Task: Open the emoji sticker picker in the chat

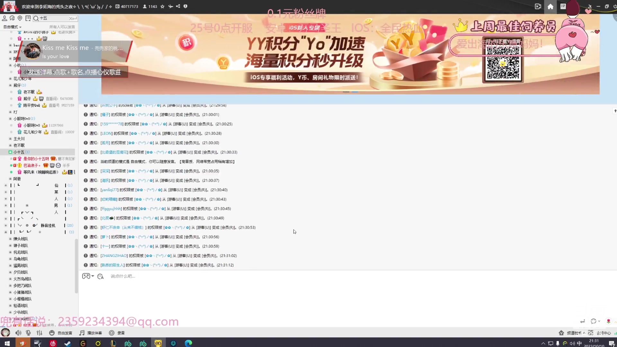Action: click(101, 276)
